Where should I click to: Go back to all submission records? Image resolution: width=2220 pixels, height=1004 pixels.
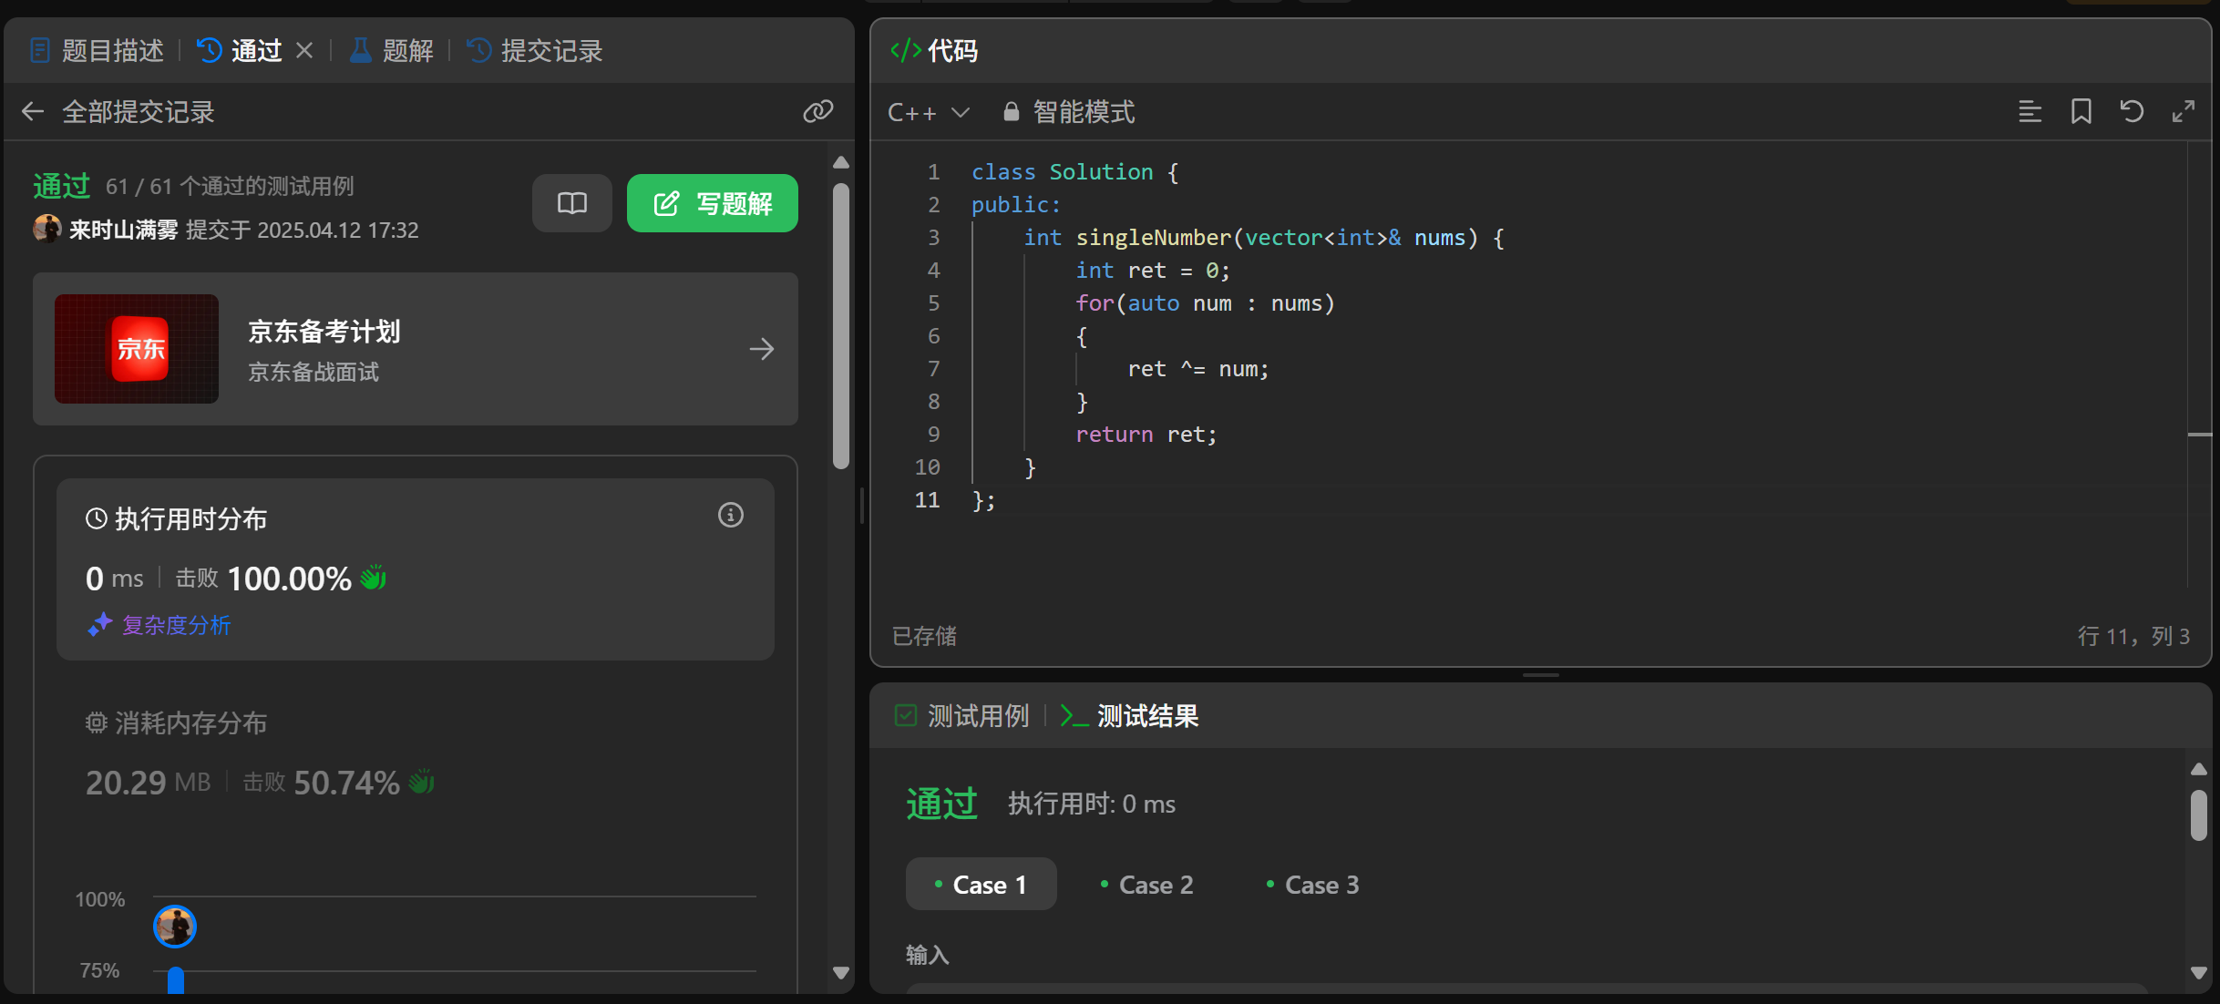pos(33,111)
